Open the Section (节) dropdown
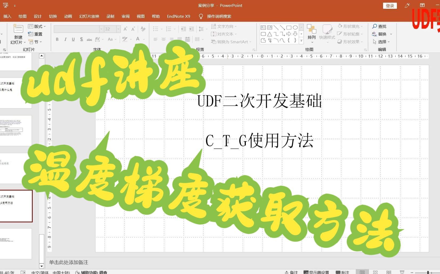Viewport: 440px width, 274px height. [x=35, y=42]
